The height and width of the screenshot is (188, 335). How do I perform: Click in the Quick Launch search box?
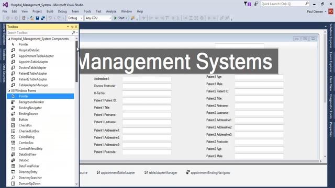[x=283, y=4]
